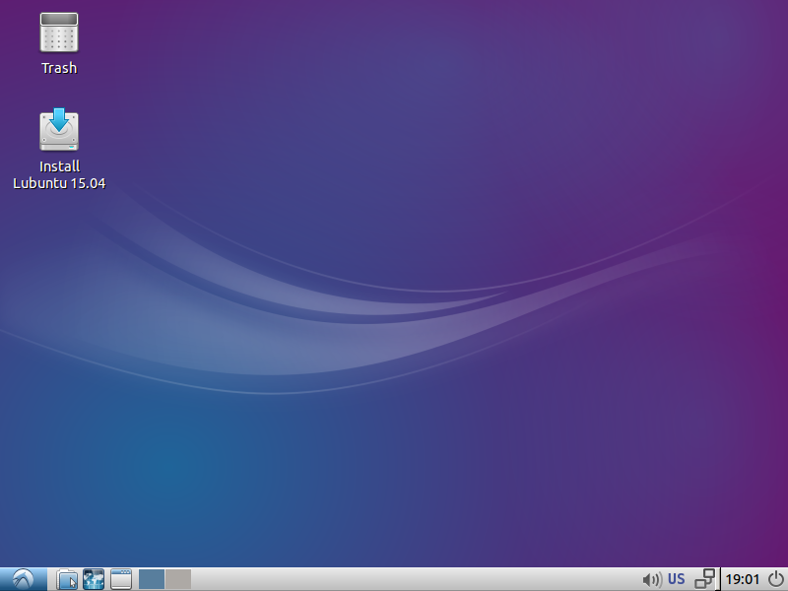Viewport: 788px width, 591px height.
Task: Open the web browser launcher icon
Action: (x=94, y=579)
